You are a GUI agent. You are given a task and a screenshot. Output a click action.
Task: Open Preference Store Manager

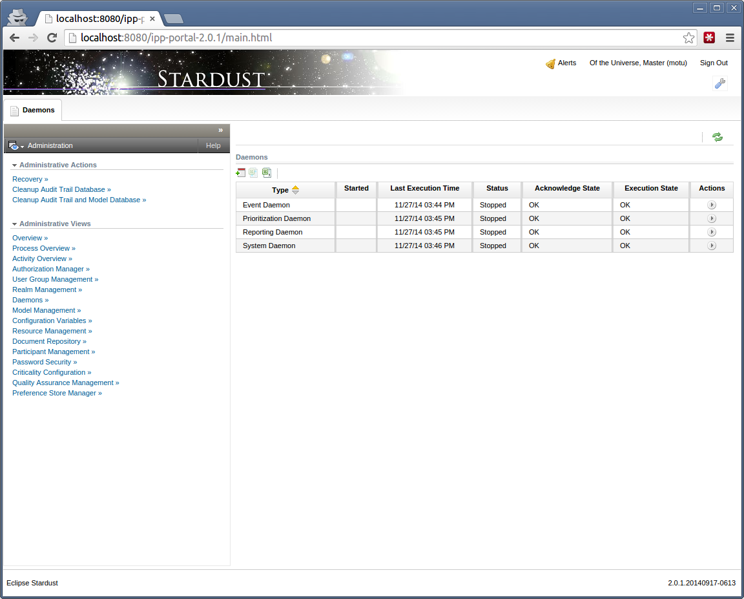[x=57, y=394]
